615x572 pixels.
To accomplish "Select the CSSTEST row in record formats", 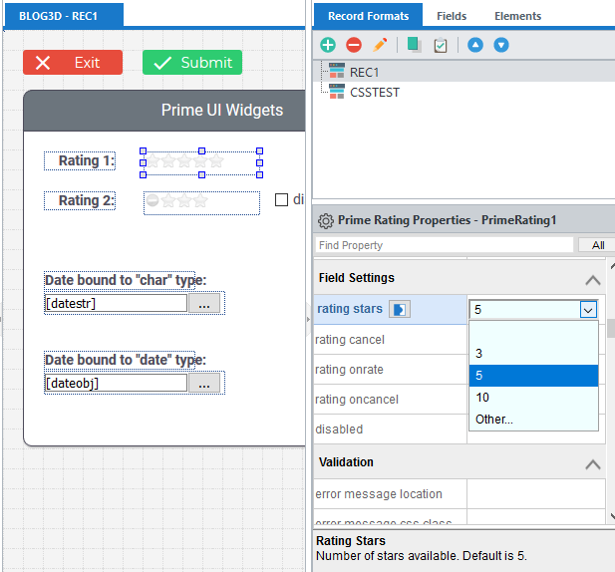I will (463, 92).
